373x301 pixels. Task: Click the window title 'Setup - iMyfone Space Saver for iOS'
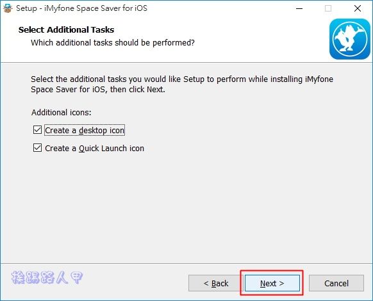(x=81, y=8)
